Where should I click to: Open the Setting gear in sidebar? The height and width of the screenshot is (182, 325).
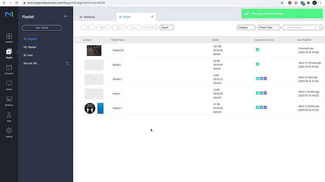click(x=9, y=132)
